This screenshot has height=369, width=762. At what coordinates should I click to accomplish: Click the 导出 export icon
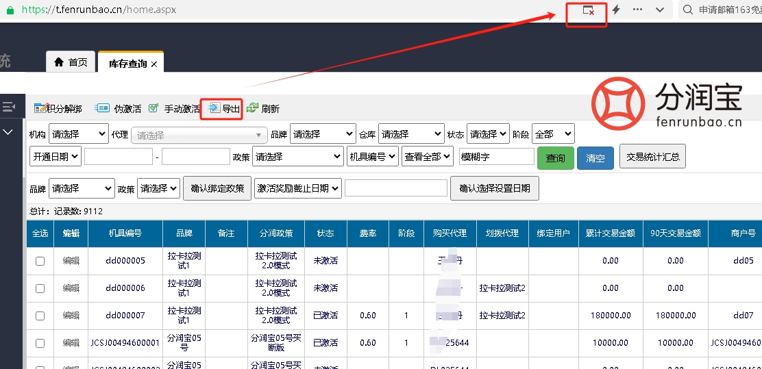[214, 109]
